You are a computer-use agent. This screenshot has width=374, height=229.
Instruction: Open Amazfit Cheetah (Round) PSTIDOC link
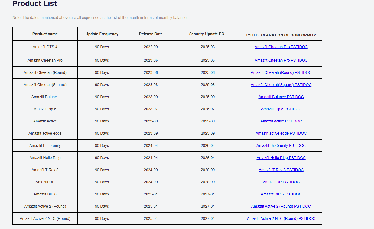281,72
